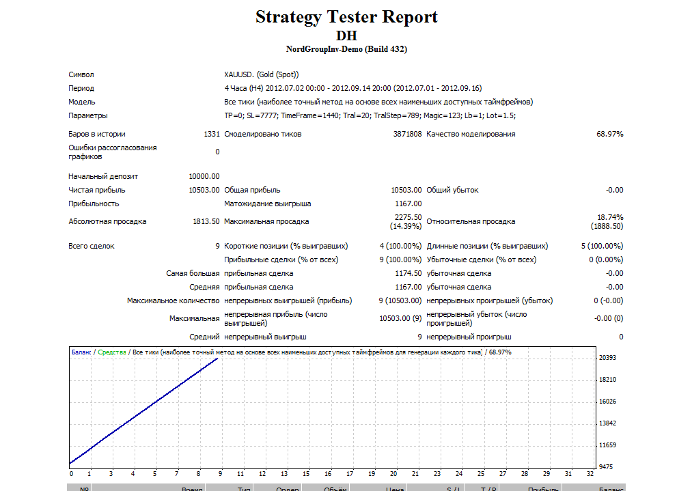The image size is (692, 491).
Task: Click the Баров в истории label
Action: 96,134
